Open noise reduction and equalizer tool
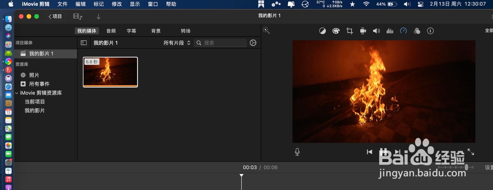 pos(390,31)
